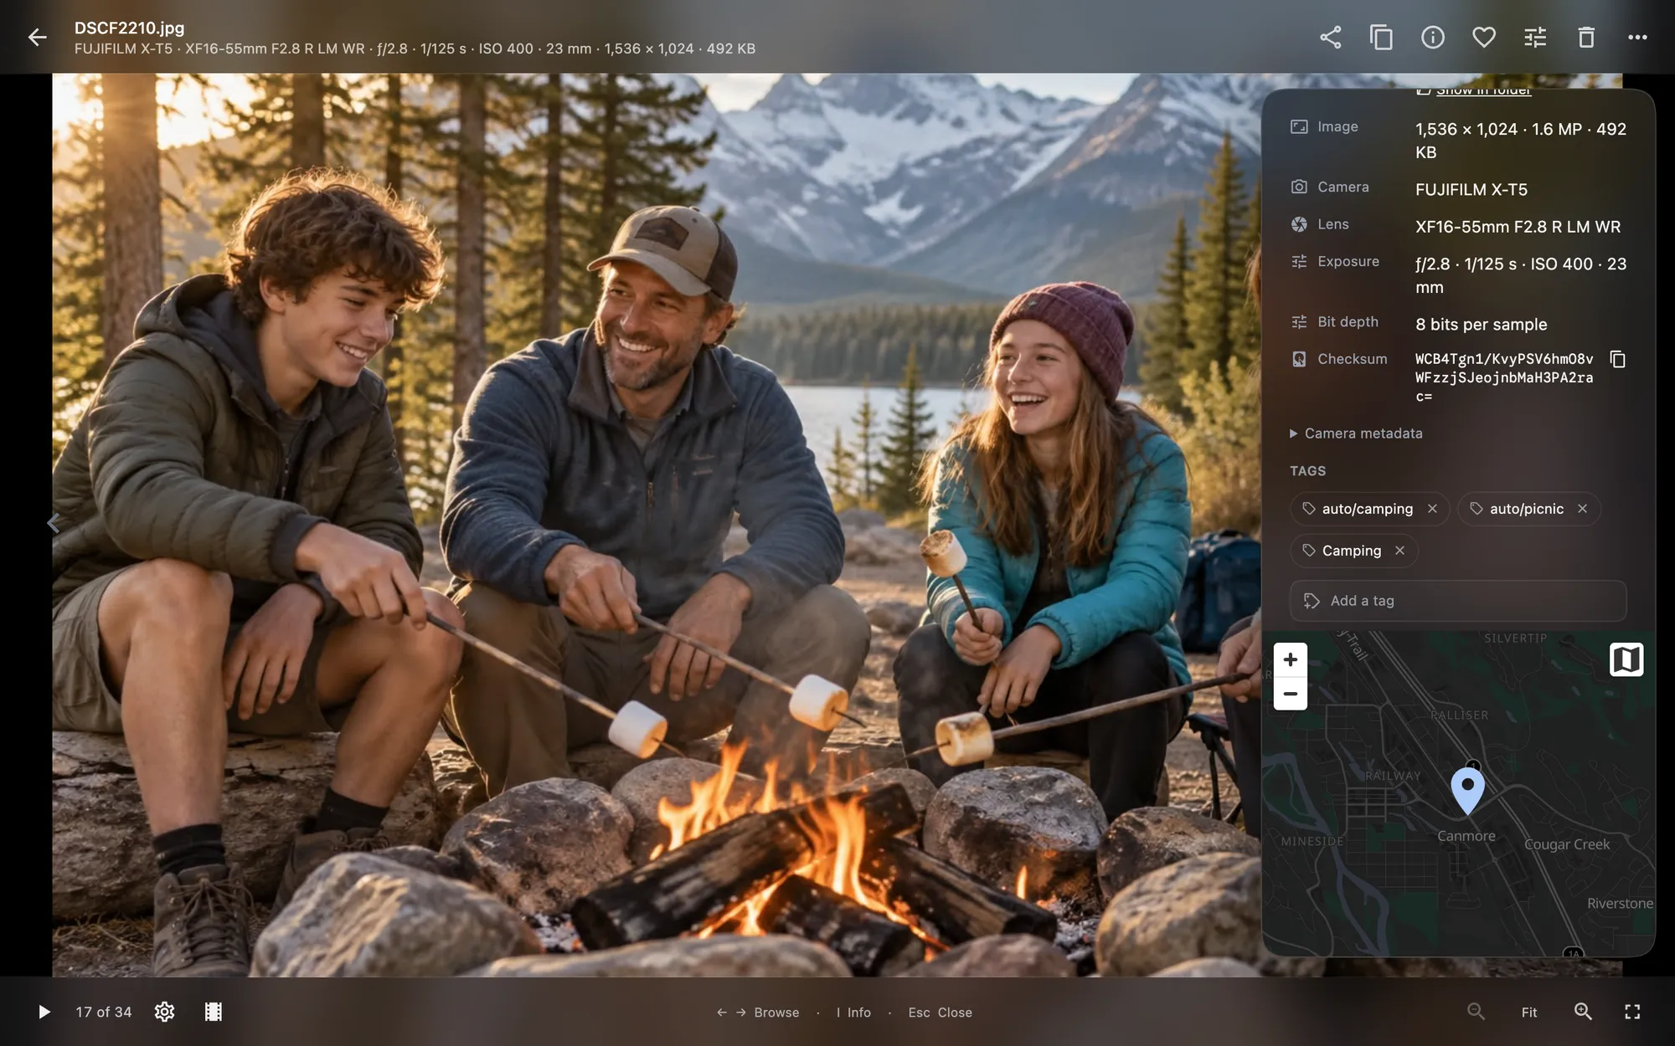Screen dimensions: 1675x1046
Task: Open the more options ellipsis menu
Action: point(1637,37)
